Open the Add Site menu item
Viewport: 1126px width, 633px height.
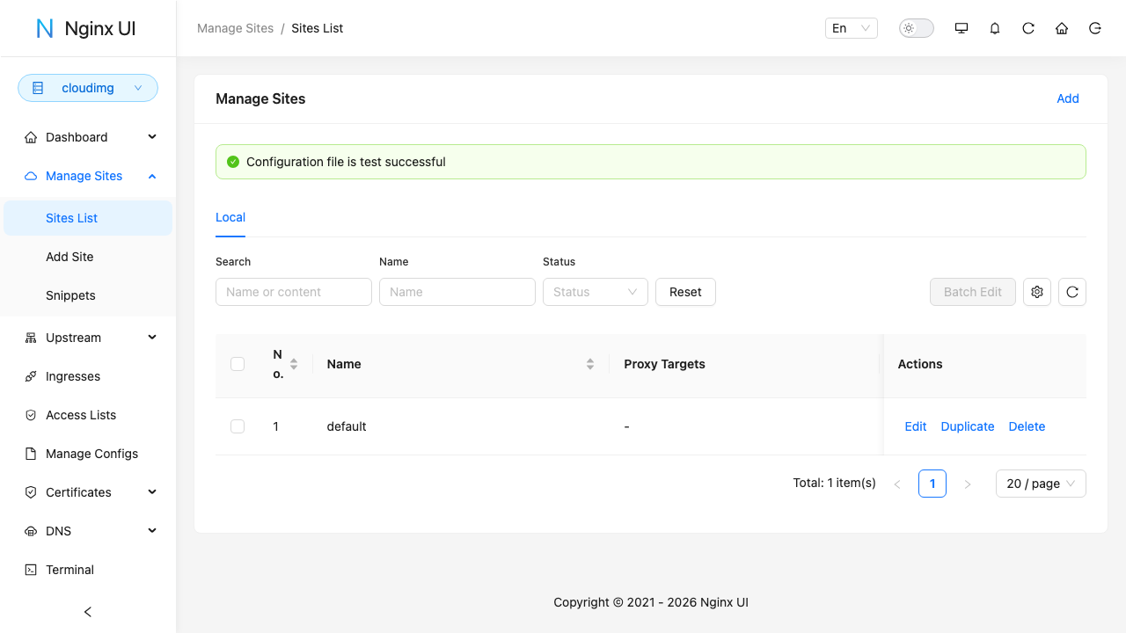pos(88,257)
